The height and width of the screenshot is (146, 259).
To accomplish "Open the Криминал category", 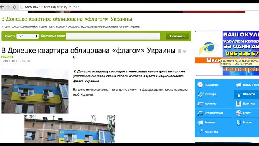I will (210, 103).
